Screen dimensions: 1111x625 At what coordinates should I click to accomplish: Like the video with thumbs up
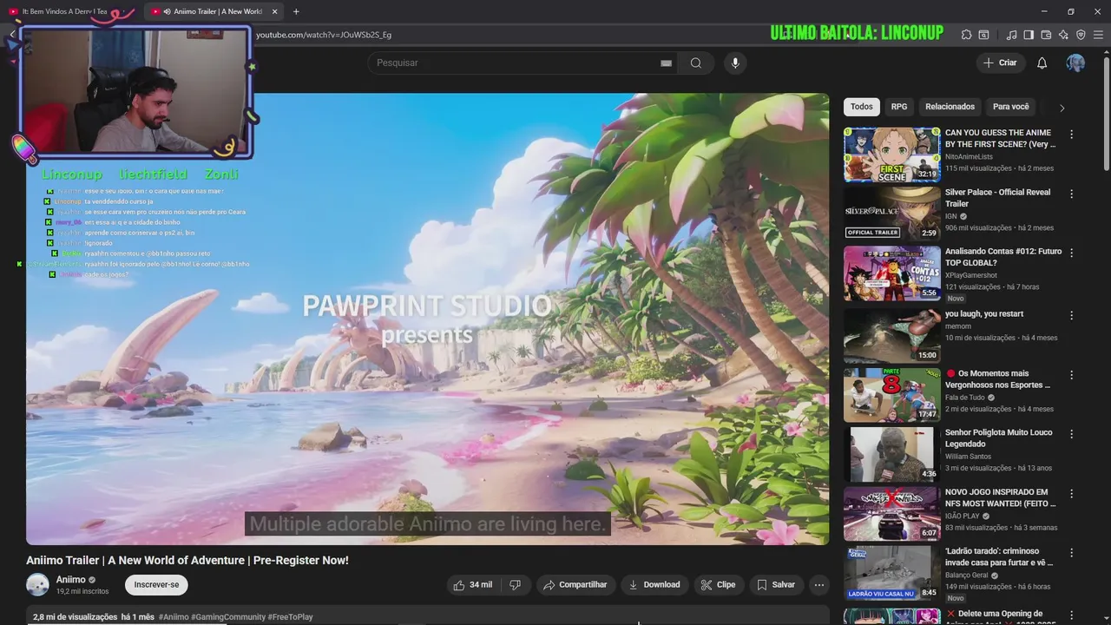472,585
